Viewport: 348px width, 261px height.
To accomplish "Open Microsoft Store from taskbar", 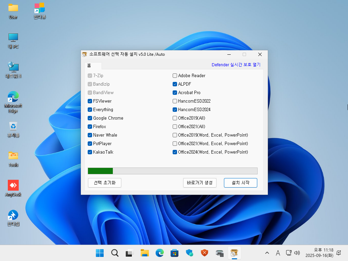I will (174, 253).
